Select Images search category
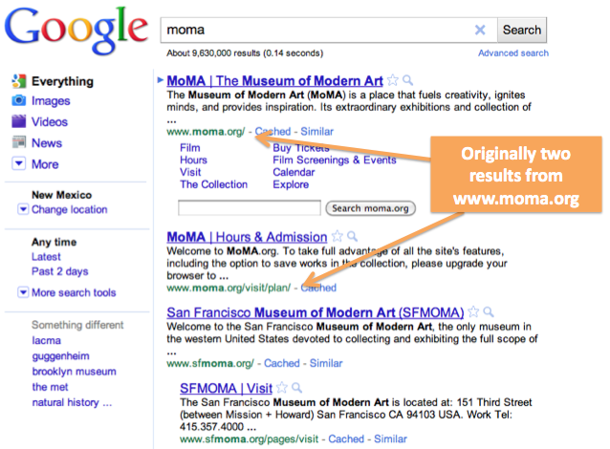The height and width of the screenshot is (449, 610). pyautogui.click(x=51, y=101)
